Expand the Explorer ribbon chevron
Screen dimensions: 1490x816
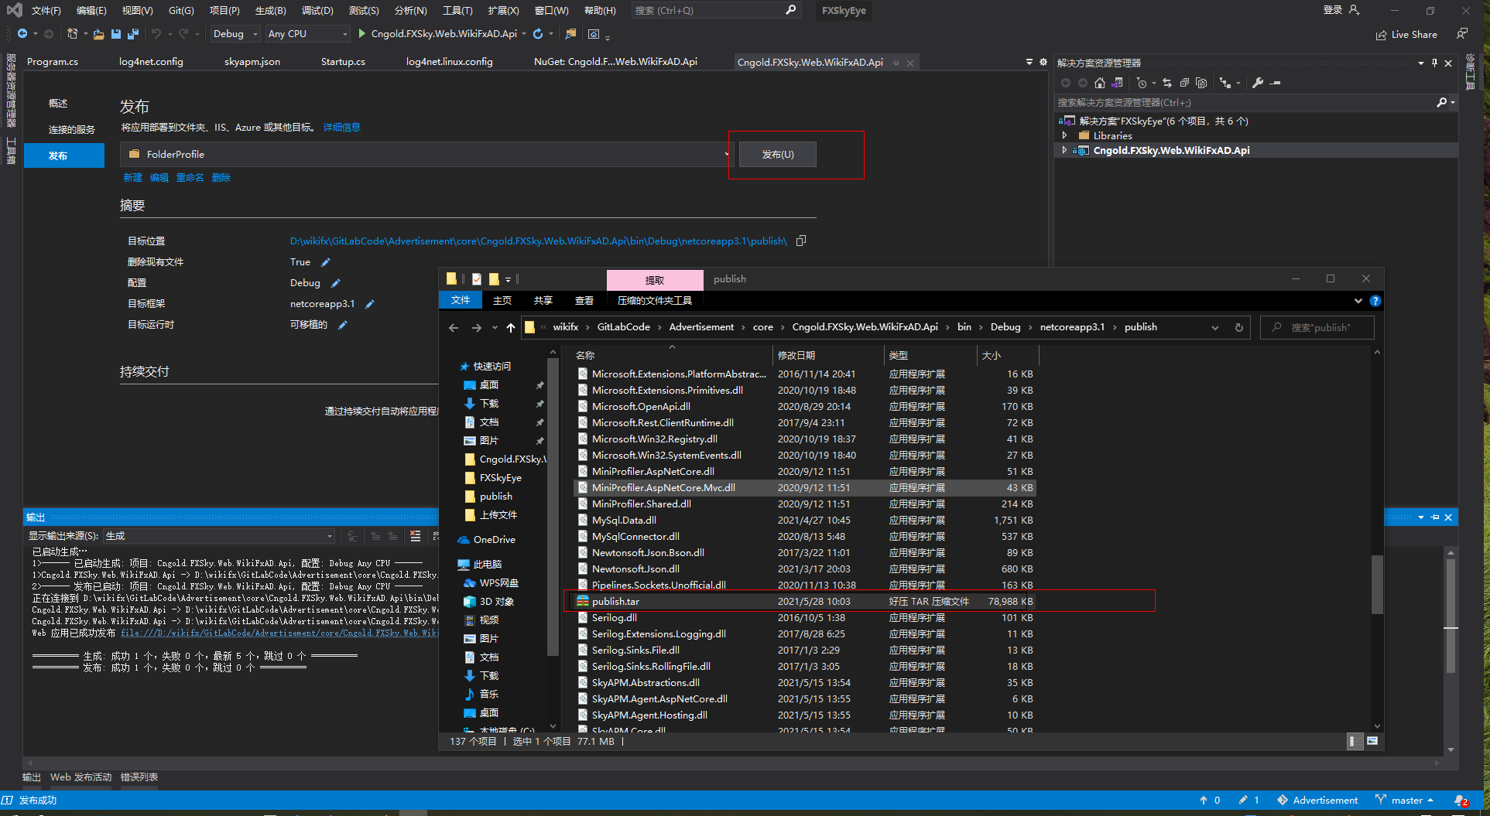click(1358, 301)
